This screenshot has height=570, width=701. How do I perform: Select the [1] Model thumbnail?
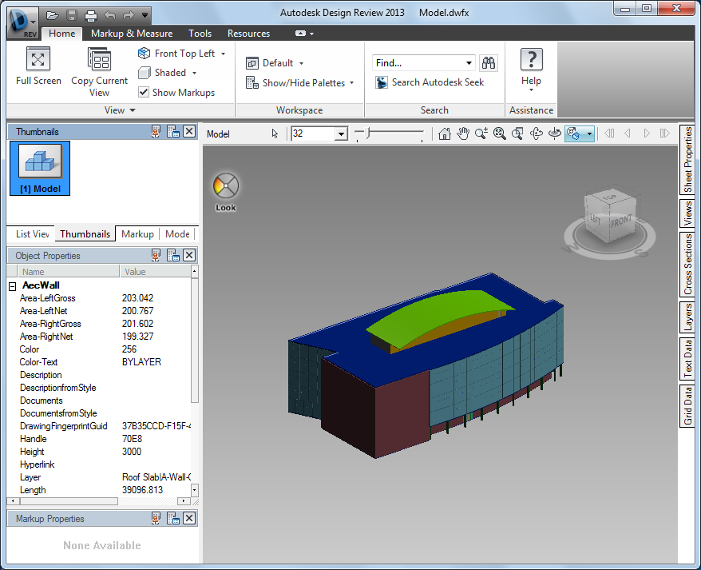40,169
